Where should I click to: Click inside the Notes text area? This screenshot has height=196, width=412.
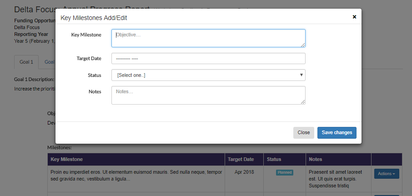[x=208, y=95]
